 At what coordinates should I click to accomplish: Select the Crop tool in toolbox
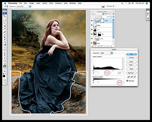[x=5, y=26]
